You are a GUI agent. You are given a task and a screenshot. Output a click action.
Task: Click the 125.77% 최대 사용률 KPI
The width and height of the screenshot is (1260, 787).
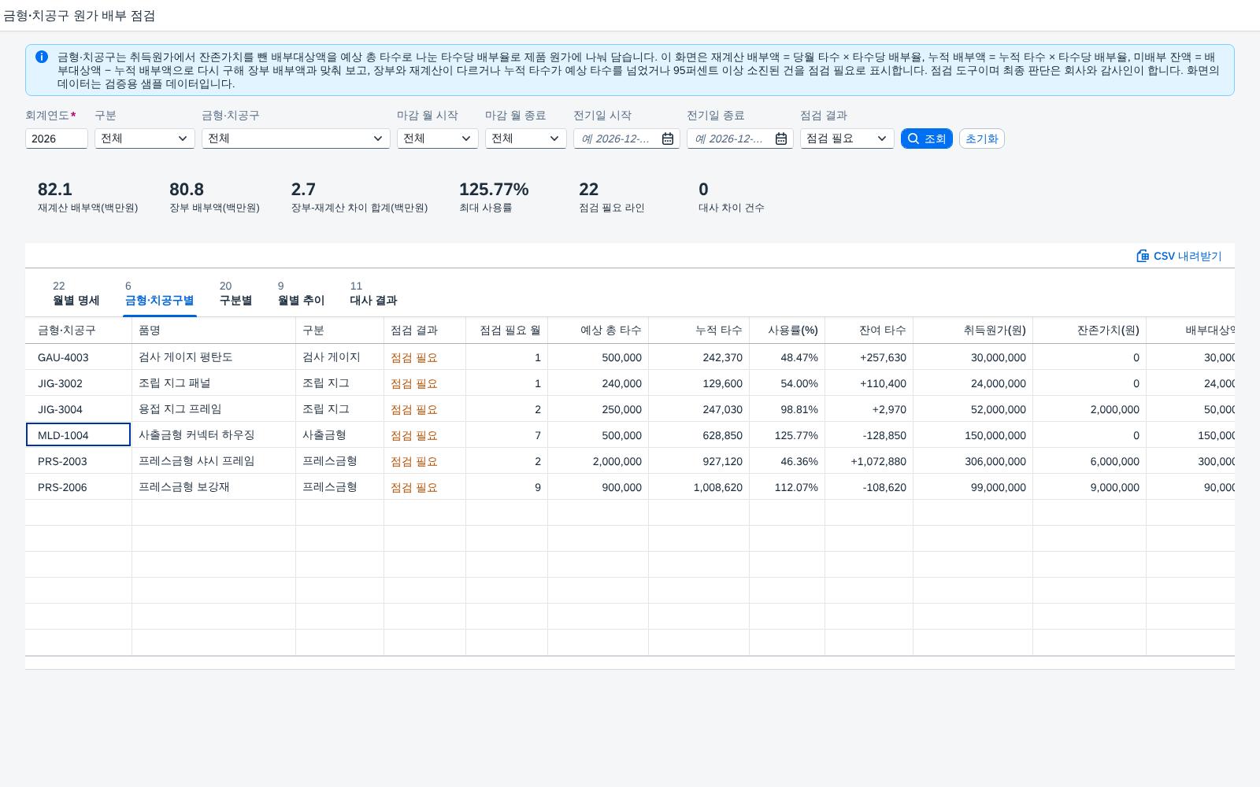494,198
